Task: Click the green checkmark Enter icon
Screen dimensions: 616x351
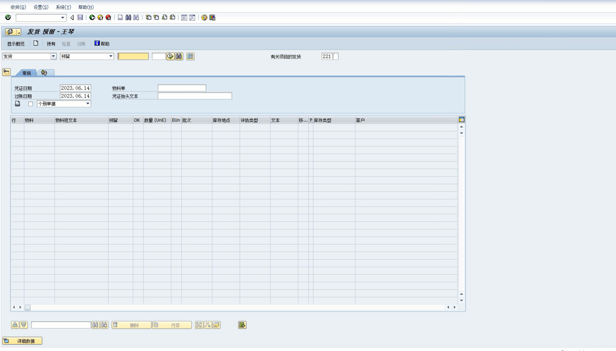Action: [x=8, y=18]
